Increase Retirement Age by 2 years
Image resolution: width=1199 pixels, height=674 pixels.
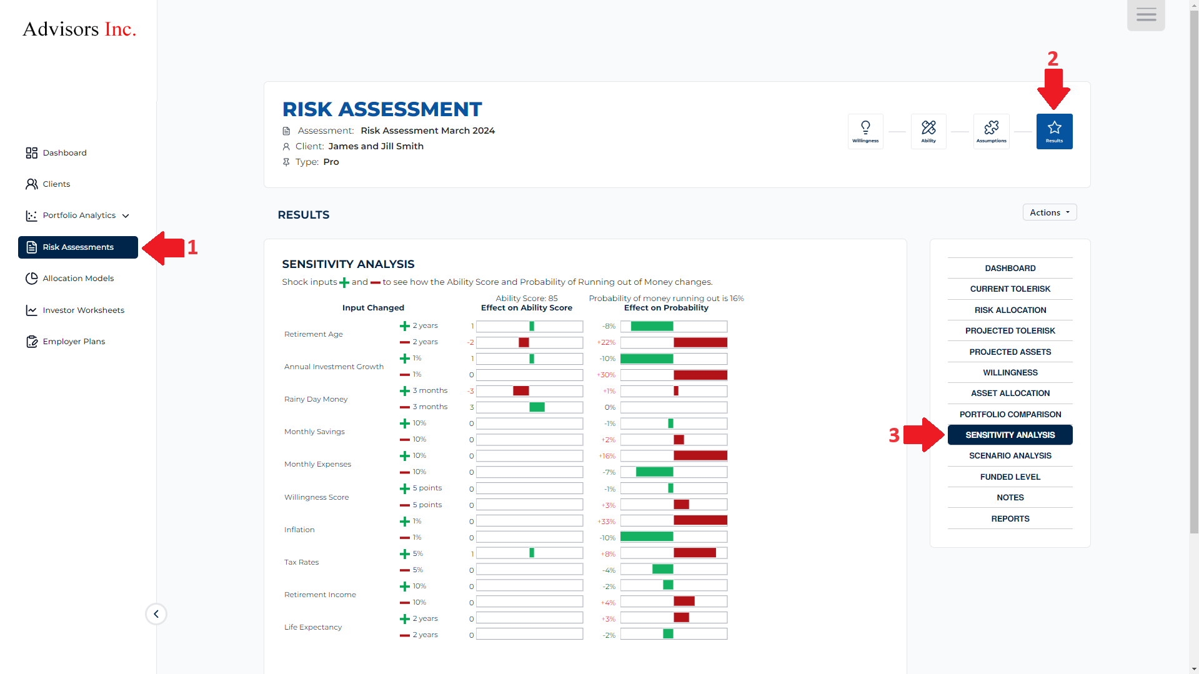pos(405,326)
